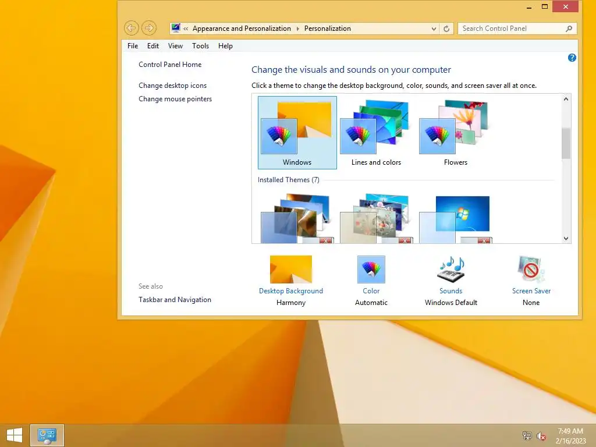Click the Desktop Background link
Image resolution: width=596 pixels, height=447 pixels.
[x=291, y=291]
